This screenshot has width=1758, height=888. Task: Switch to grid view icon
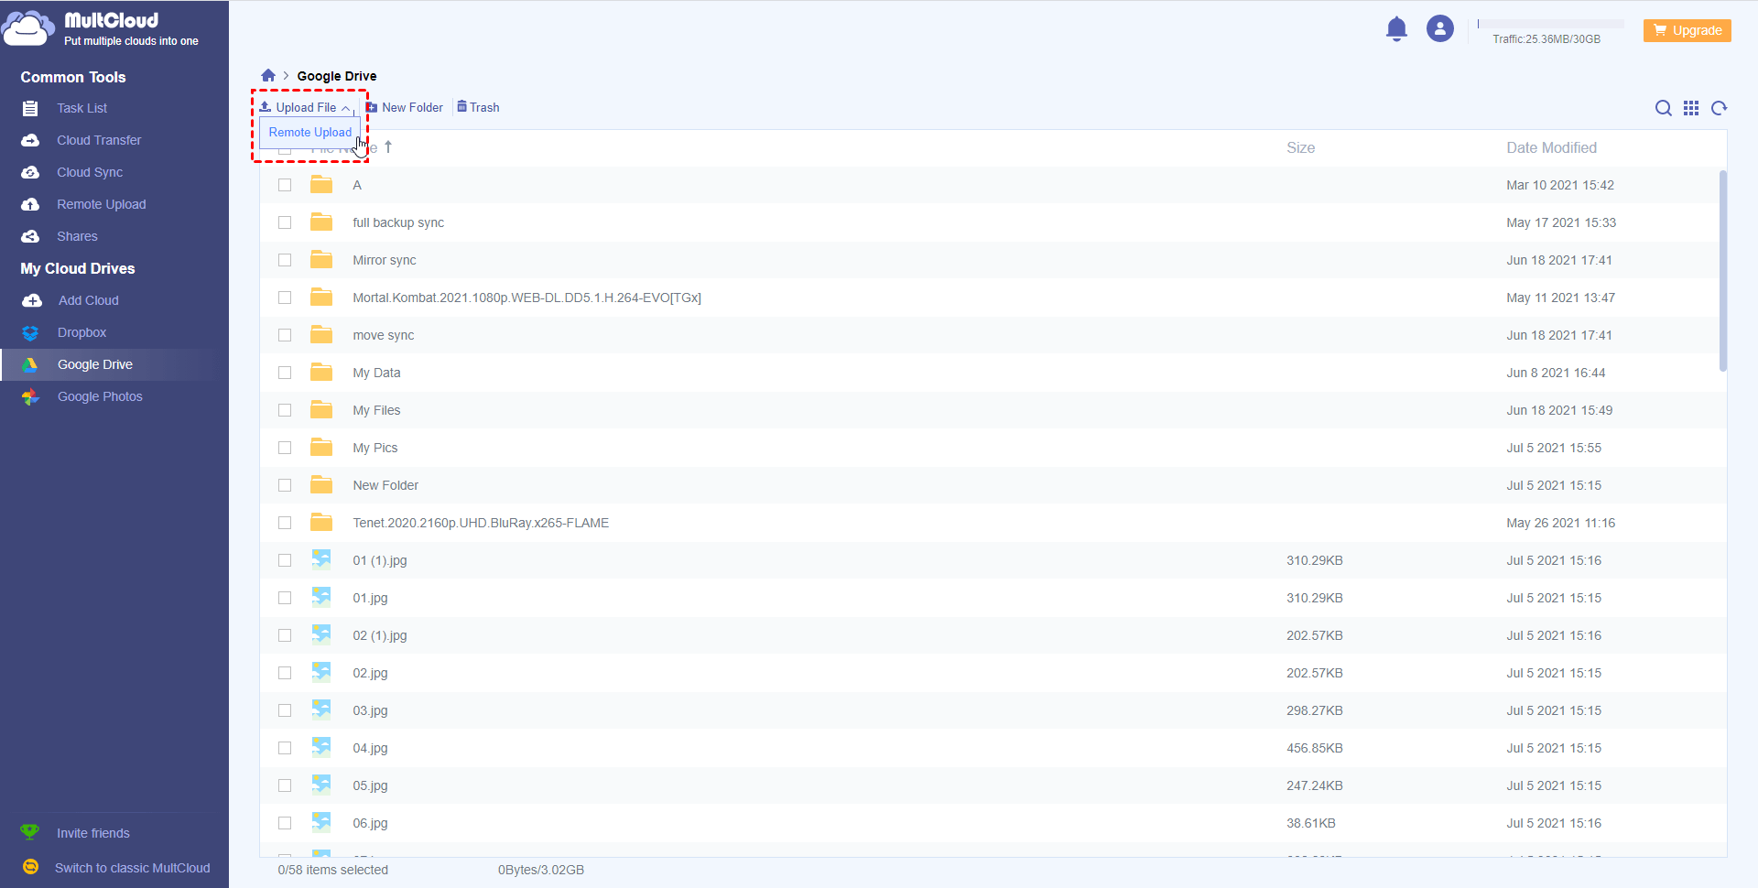point(1691,108)
